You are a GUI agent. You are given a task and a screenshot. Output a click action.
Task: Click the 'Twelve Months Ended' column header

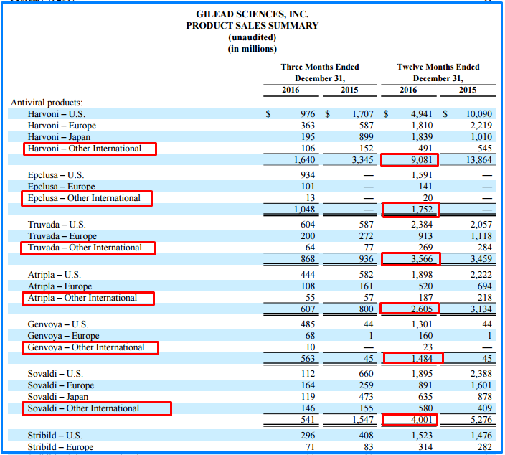(x=438, y=67)
